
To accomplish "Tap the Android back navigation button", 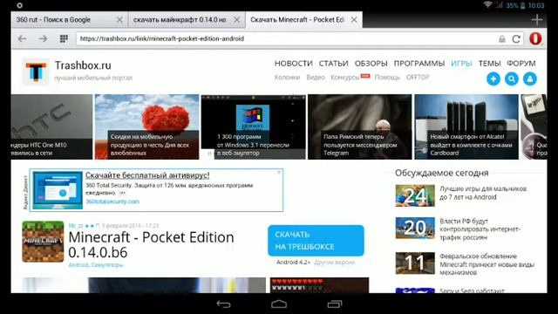I will pos(224,304).
